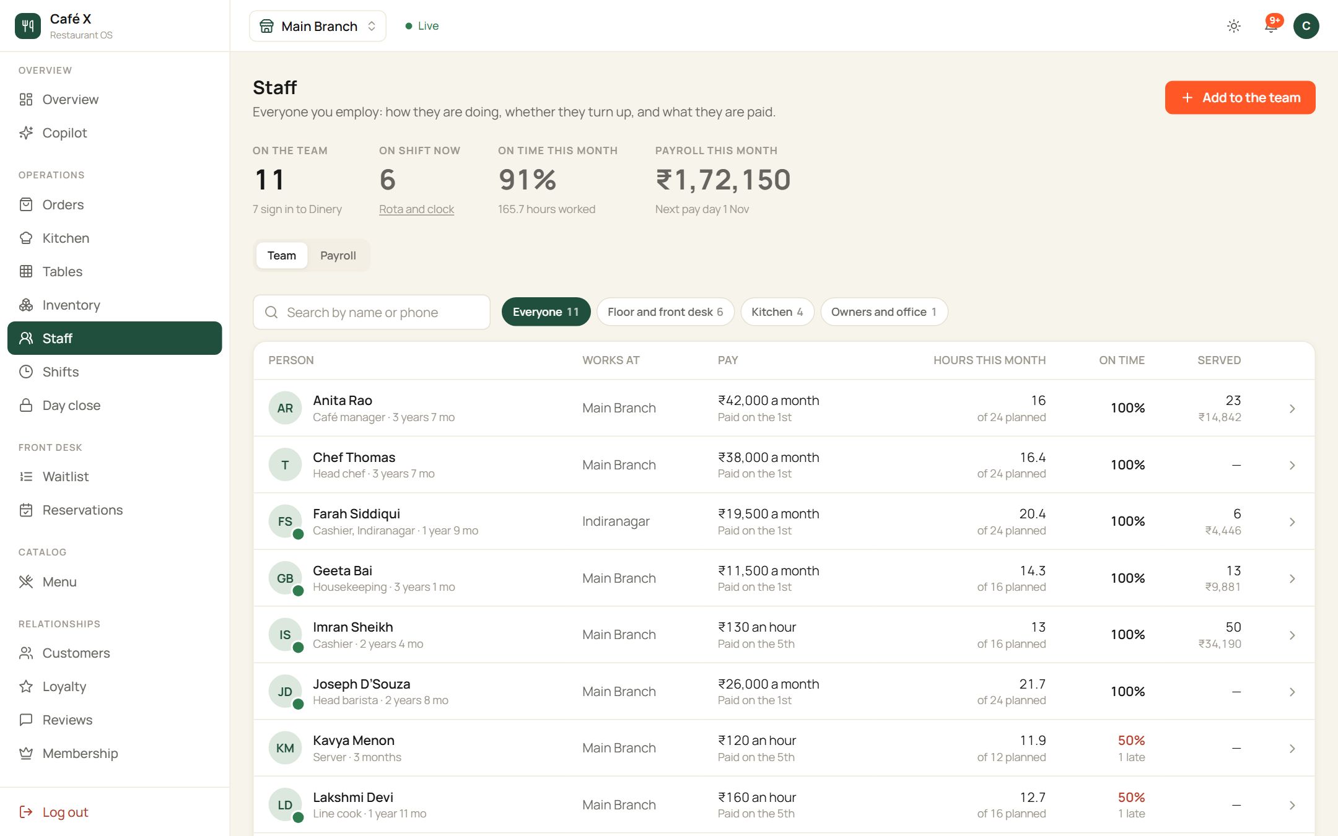
Task: Open the Waitlist page
Action: (x=115, y=477)
